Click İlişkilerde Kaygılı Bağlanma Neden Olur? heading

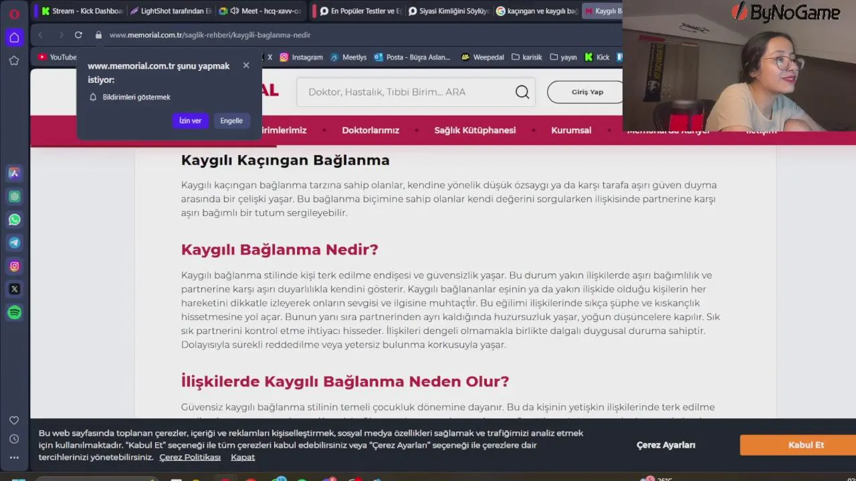click(x=345, y=381)
